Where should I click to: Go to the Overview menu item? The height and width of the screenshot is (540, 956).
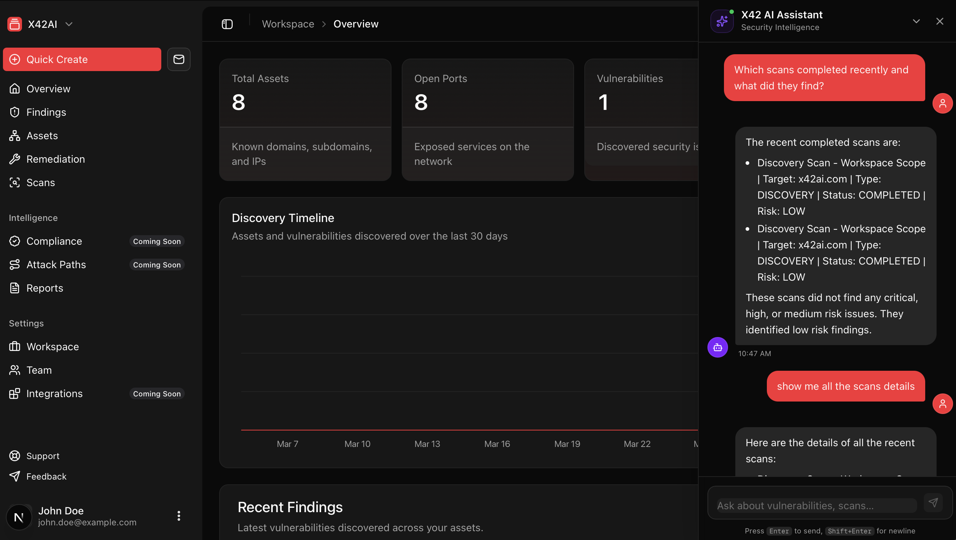click(48, 89)
